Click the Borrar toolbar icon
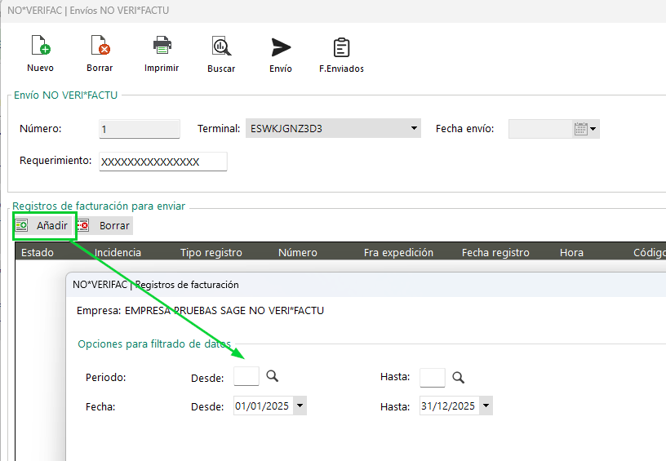Image resolution: width=666 pixels, height=461 pixels. pos(100,45)
